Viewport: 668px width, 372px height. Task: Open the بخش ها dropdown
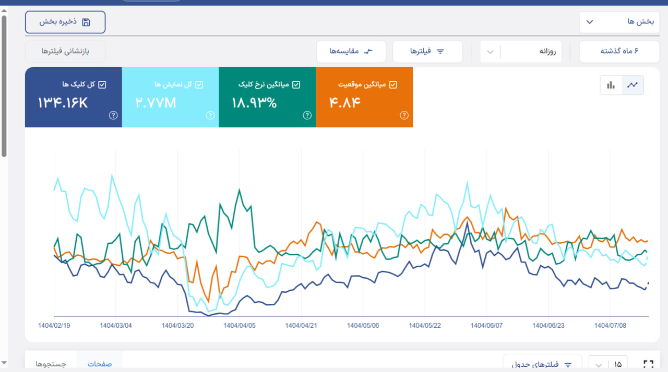(619, 22)
